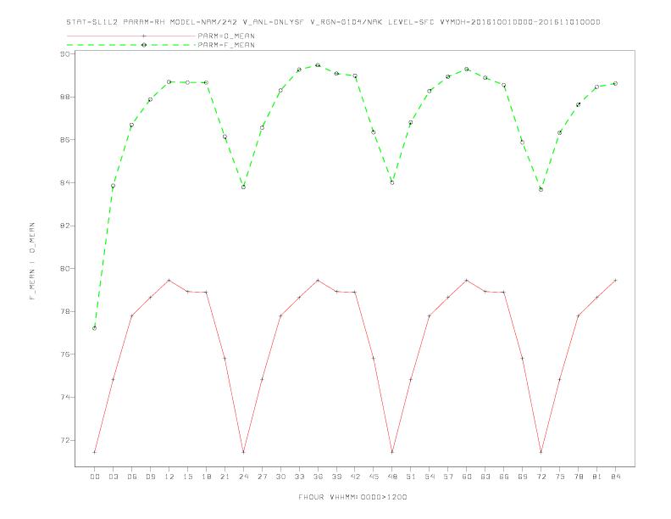671x519 pixels.
Task: Select the green F_MEAN circle marker at hour 72
Action: (x=541, y=189)
